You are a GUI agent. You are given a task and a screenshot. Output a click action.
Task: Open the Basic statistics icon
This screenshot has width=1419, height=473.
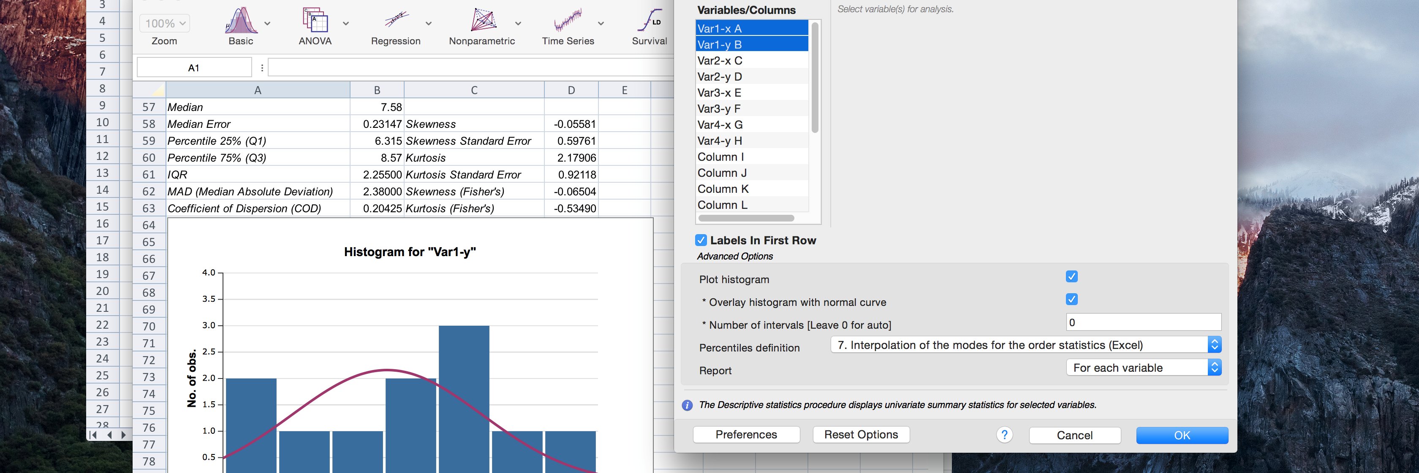241,20
